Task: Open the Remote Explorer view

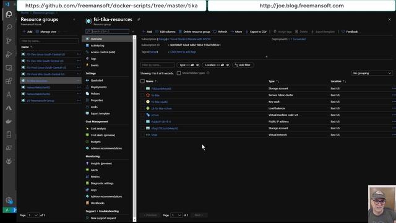Action: 9,68
